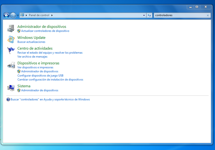Image resolution: width=215 pixels, height=150 pixels.
Task: Maximize the Control Panel window
Action: (x=197, y=7)
